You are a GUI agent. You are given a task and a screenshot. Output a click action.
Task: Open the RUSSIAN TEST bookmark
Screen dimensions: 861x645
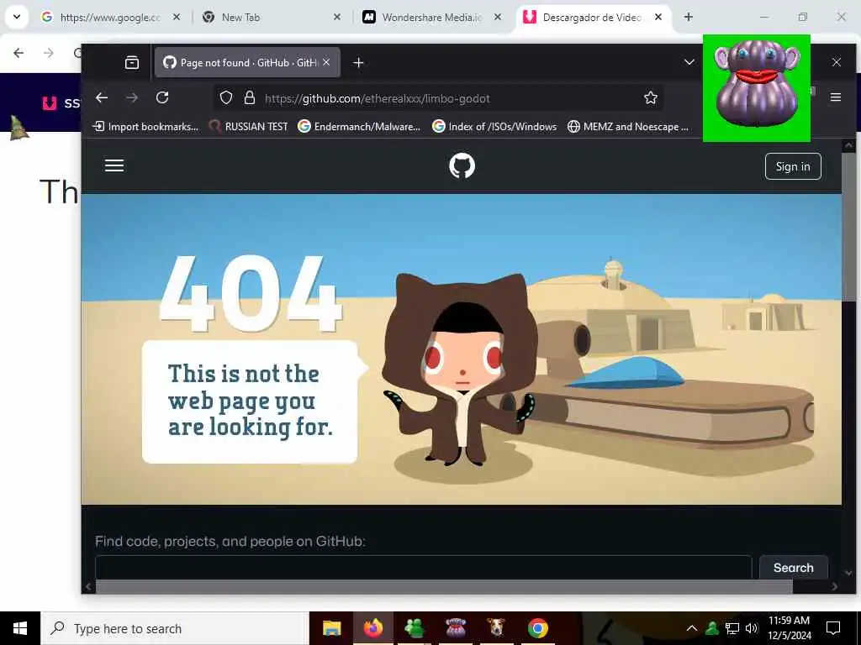(248, 126)
